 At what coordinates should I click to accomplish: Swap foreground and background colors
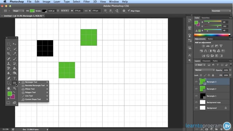pyautogui.click(x=14, y=92)
